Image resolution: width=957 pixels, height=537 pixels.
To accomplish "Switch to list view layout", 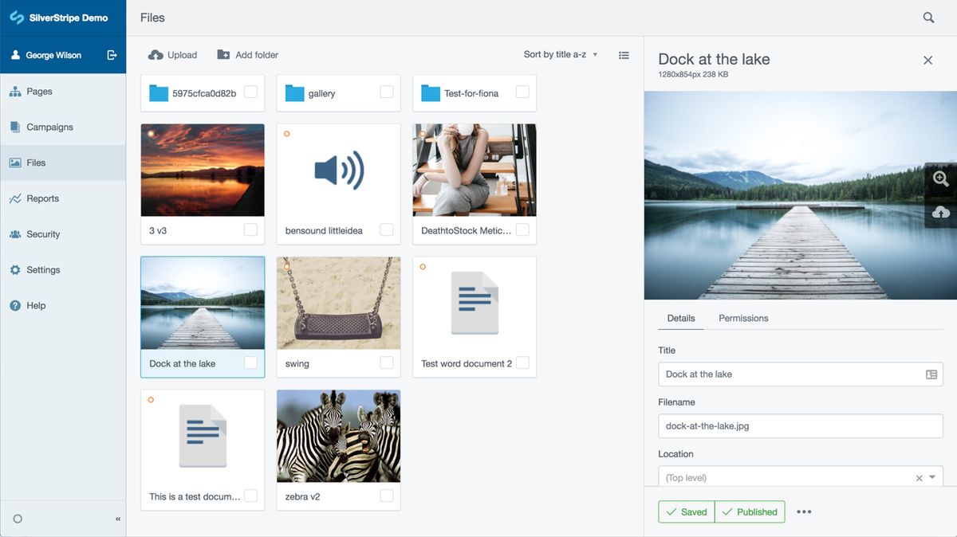I will click(624, 54).
